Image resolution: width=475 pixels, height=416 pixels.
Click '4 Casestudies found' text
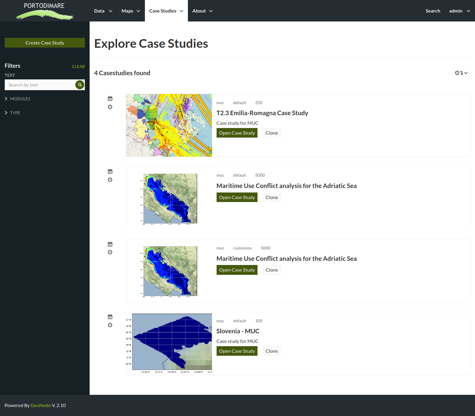tap(122, 73)
